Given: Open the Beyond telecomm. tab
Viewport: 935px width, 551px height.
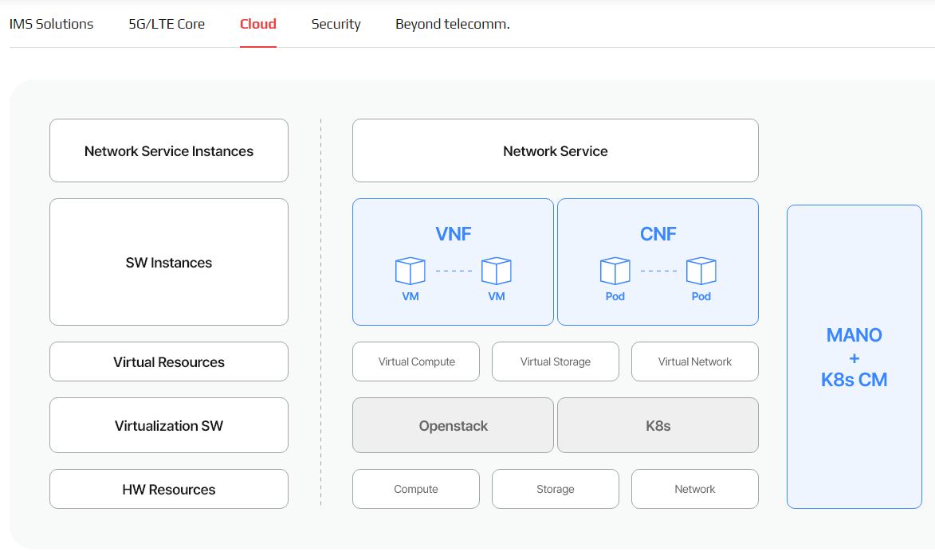Looking at the screenshot, I should click(x=452, y=24).
